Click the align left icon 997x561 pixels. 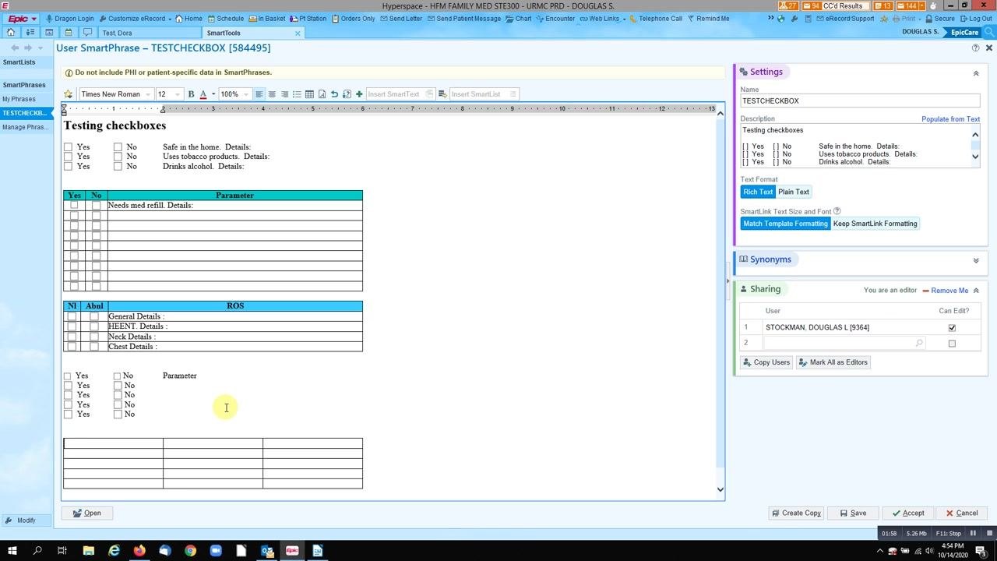[x=259, y=94]
